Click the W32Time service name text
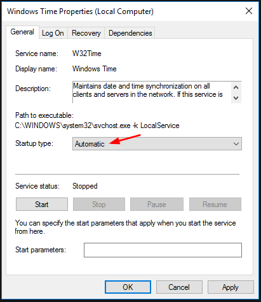 point(87,54)
